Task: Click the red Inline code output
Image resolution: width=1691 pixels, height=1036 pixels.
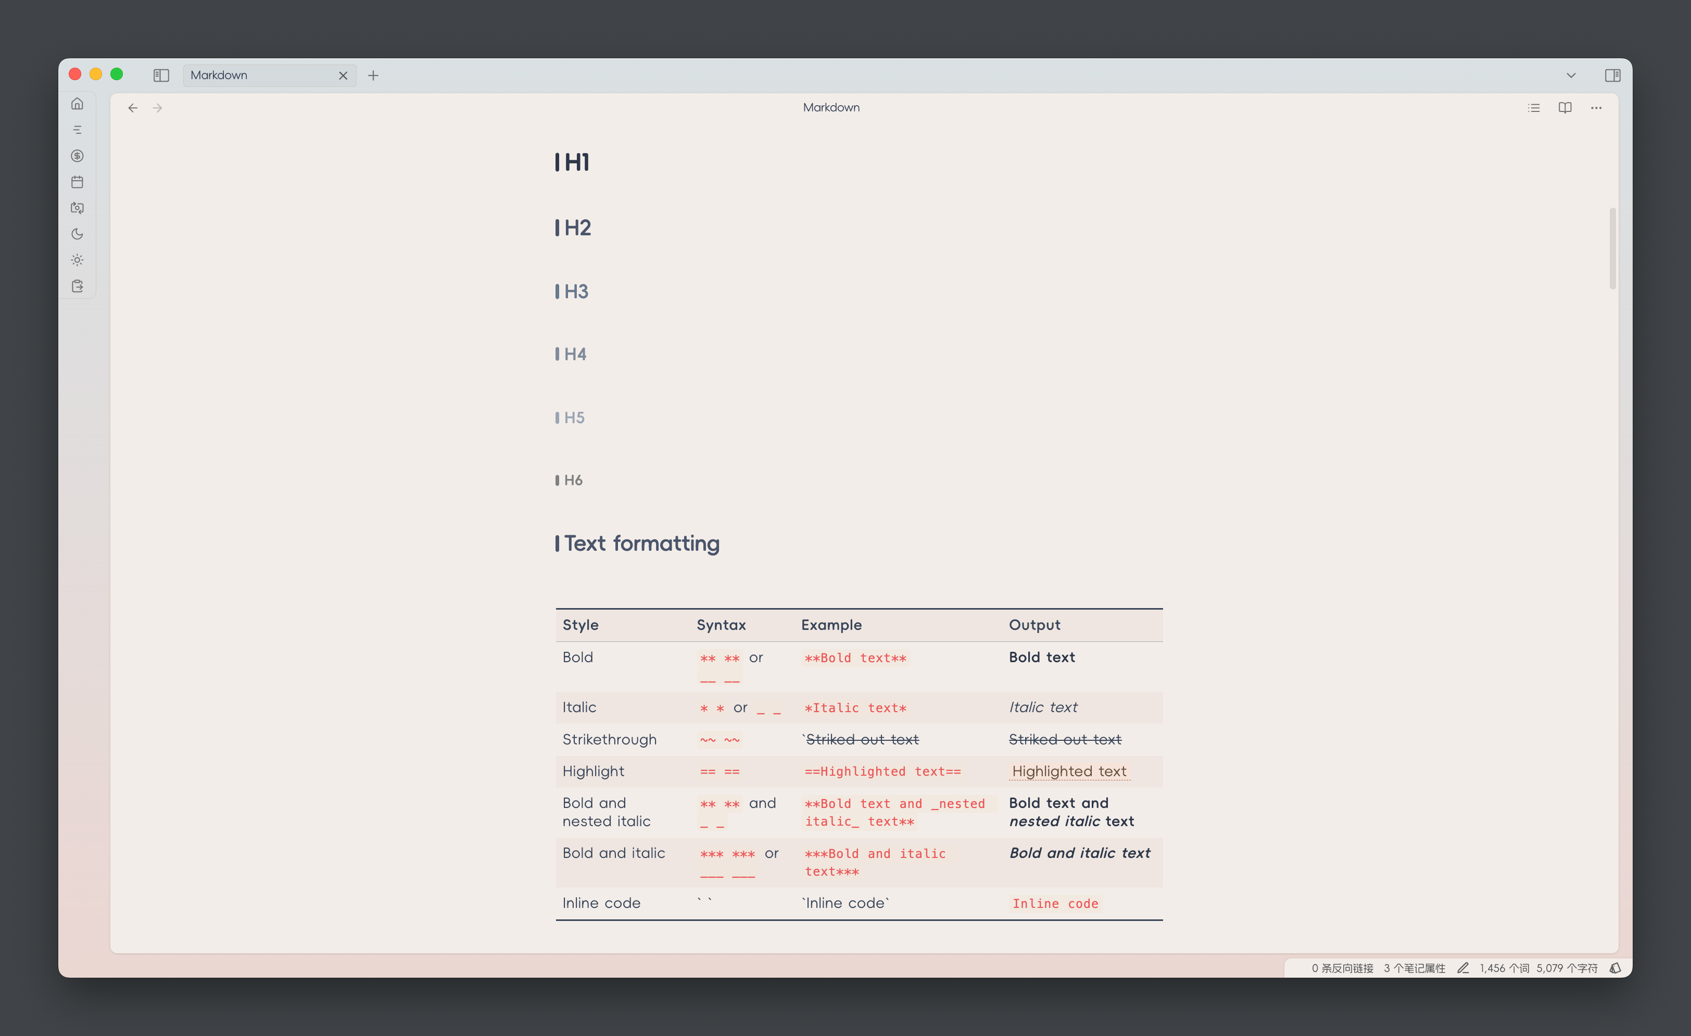Action: pyautogui.click(x=1055, y=904)
